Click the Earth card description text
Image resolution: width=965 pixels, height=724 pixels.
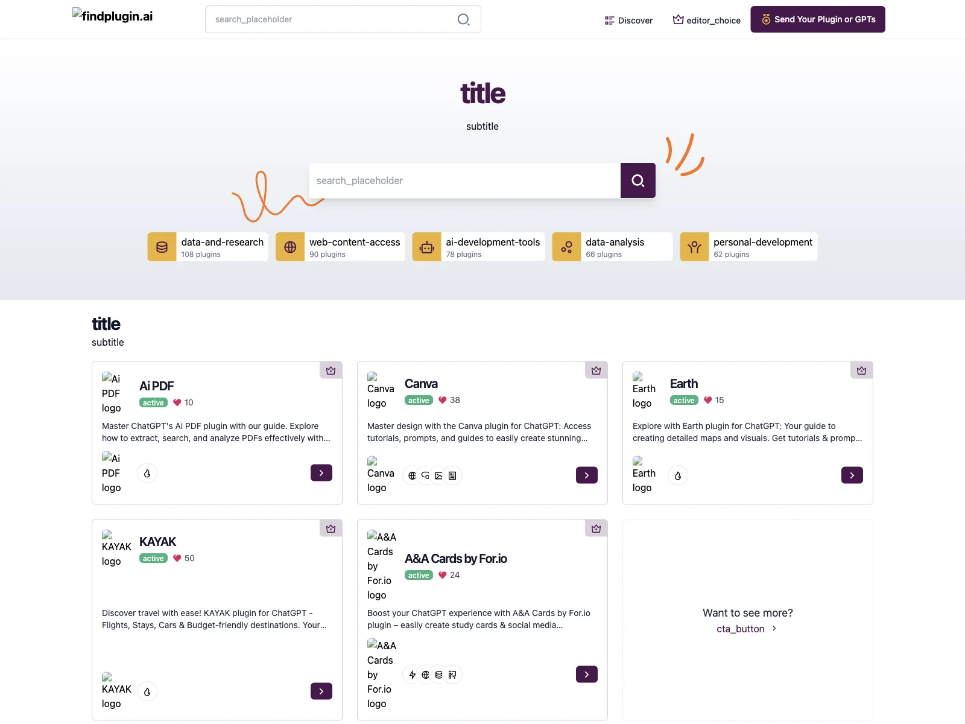pos(747,432)
